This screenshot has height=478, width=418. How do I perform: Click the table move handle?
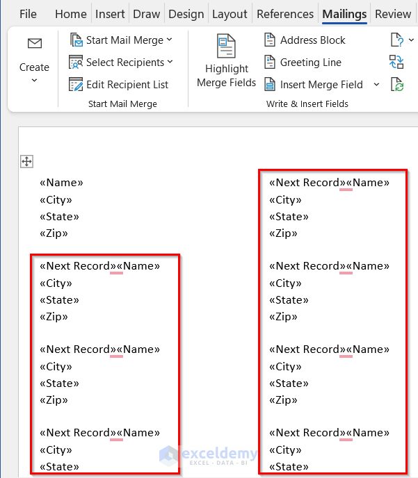(x=26, y=162)
